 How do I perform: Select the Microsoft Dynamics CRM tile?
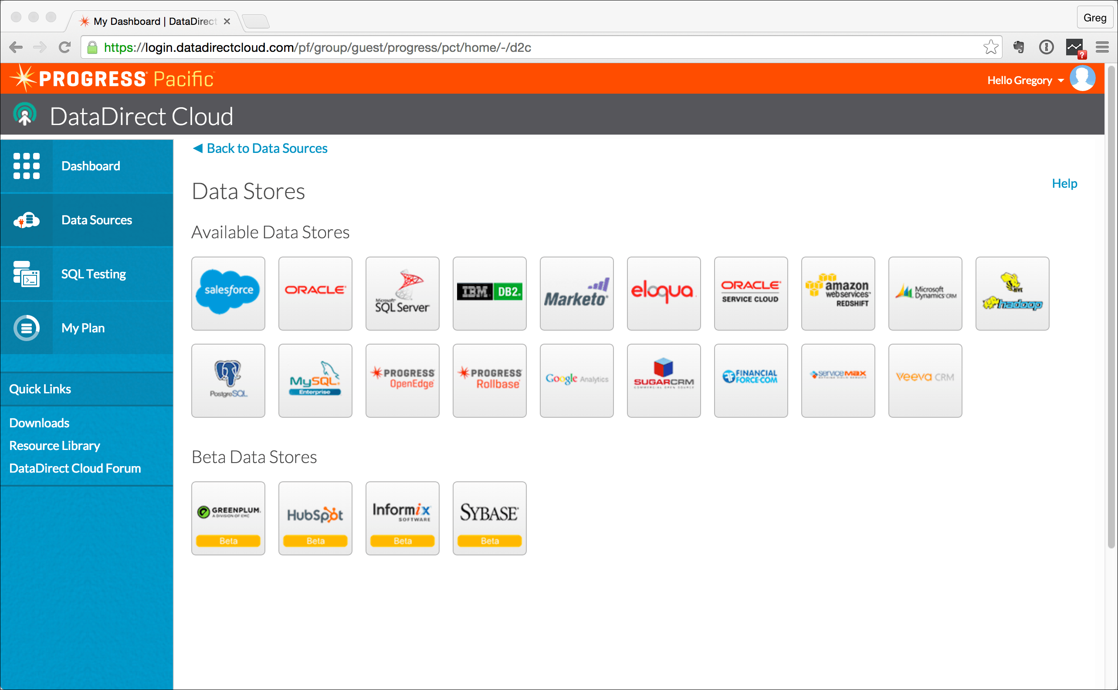point(925,294)
